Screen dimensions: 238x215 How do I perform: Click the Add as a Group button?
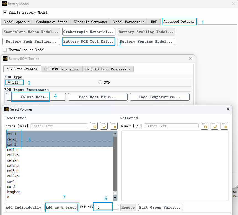tap(61, 207)
